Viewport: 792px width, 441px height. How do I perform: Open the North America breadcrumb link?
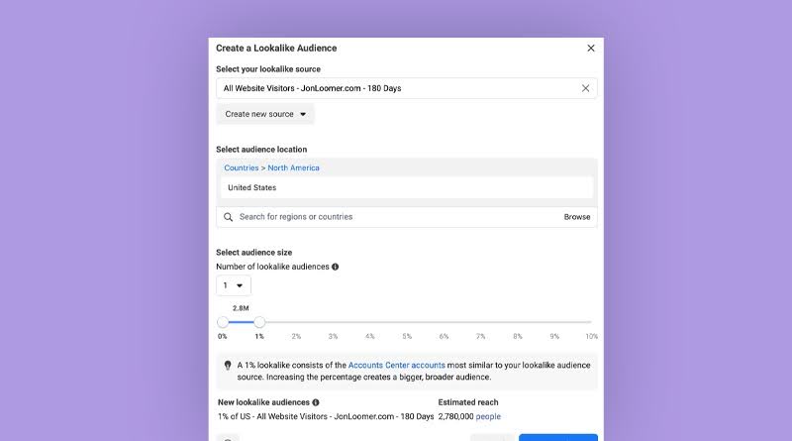click(x=293, y=167)
